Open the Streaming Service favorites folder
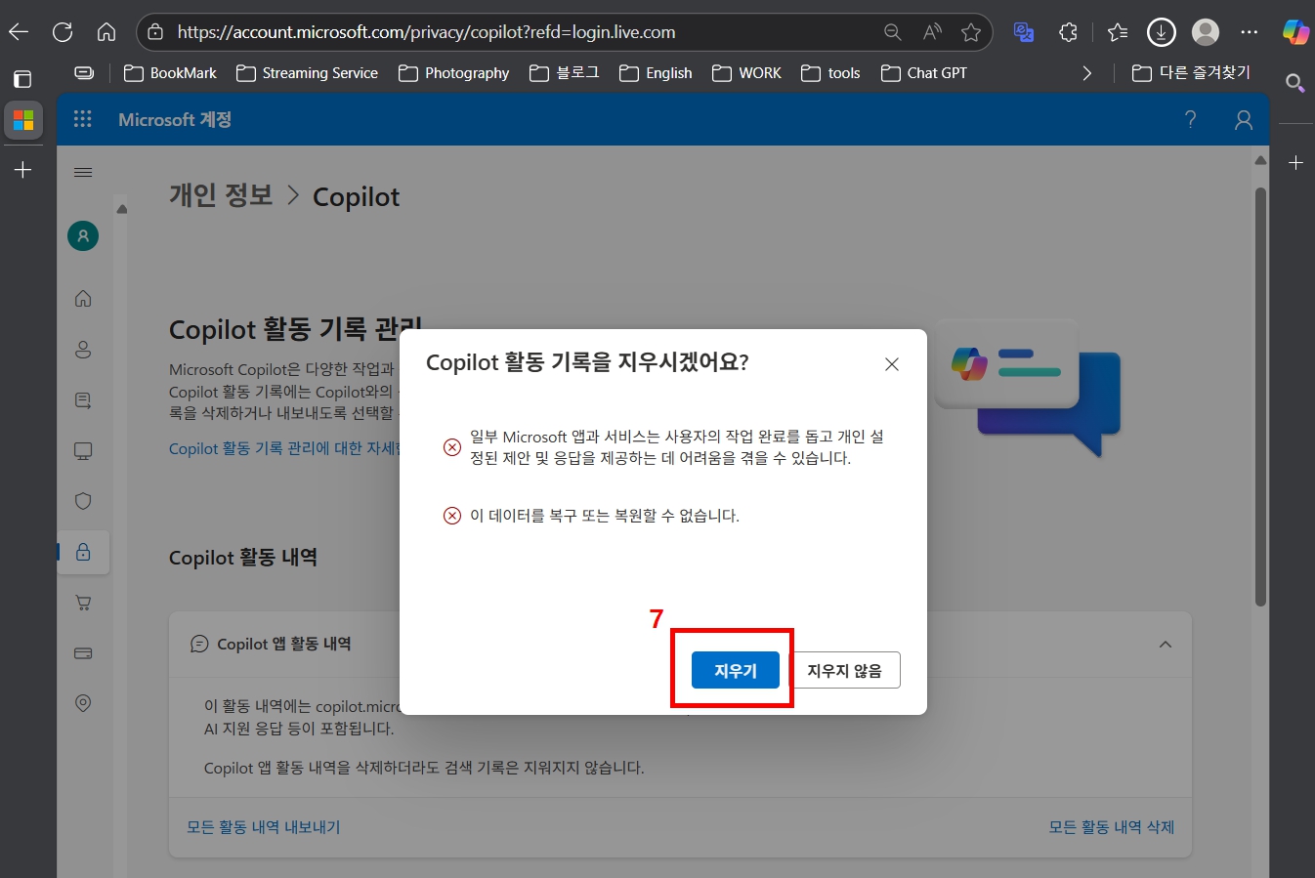Screen dimensions: 1315x878 pyautogui.click(x=308, y=73)
